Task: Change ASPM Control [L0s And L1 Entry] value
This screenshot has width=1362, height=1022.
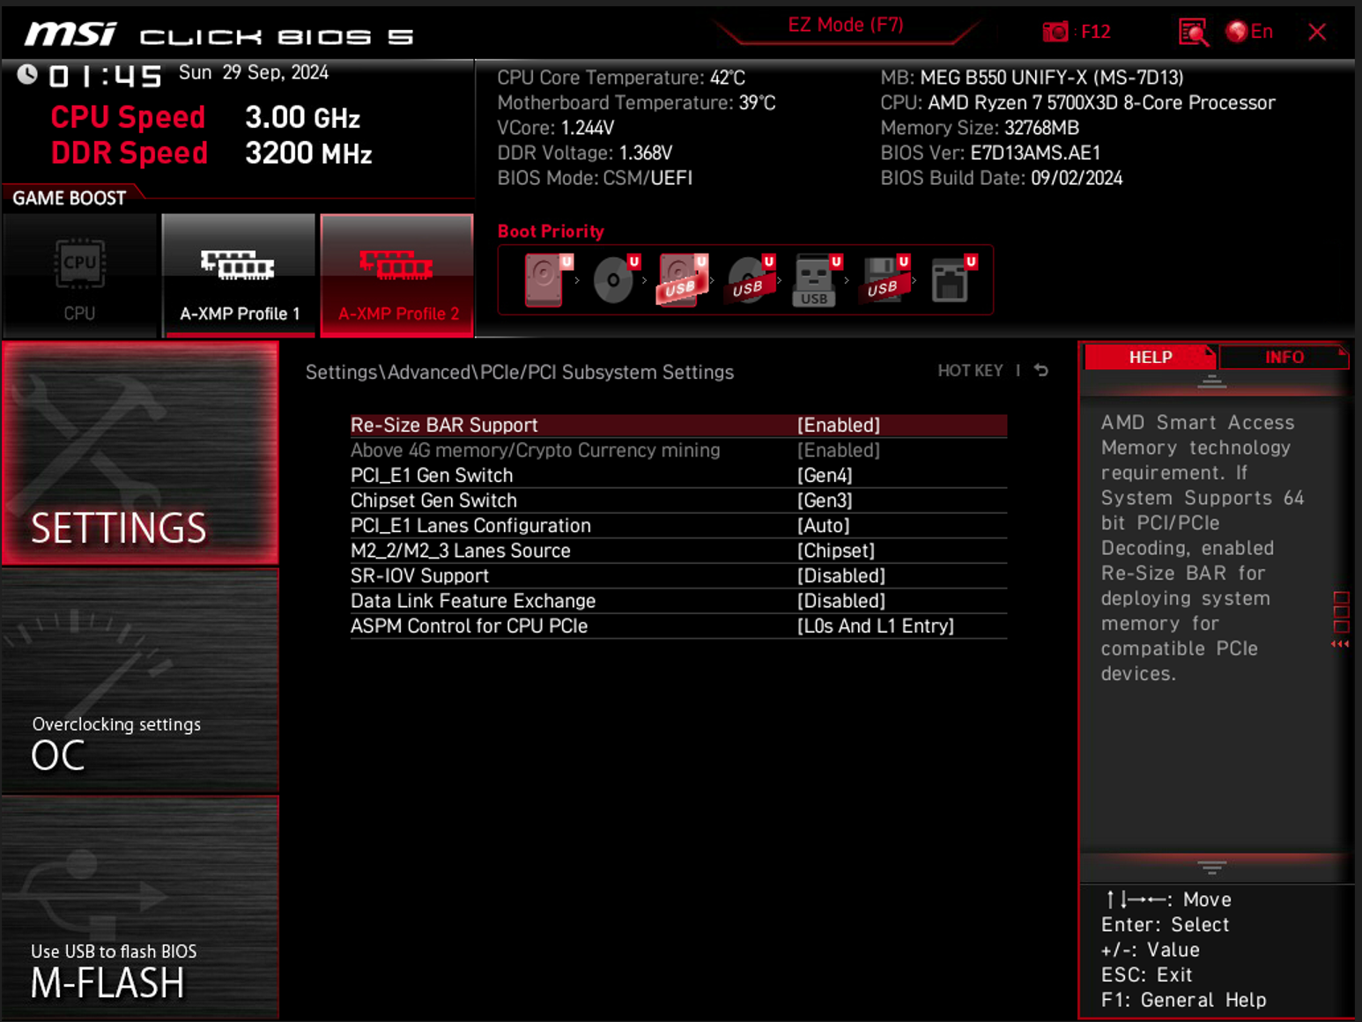Action: pos(876,626)
